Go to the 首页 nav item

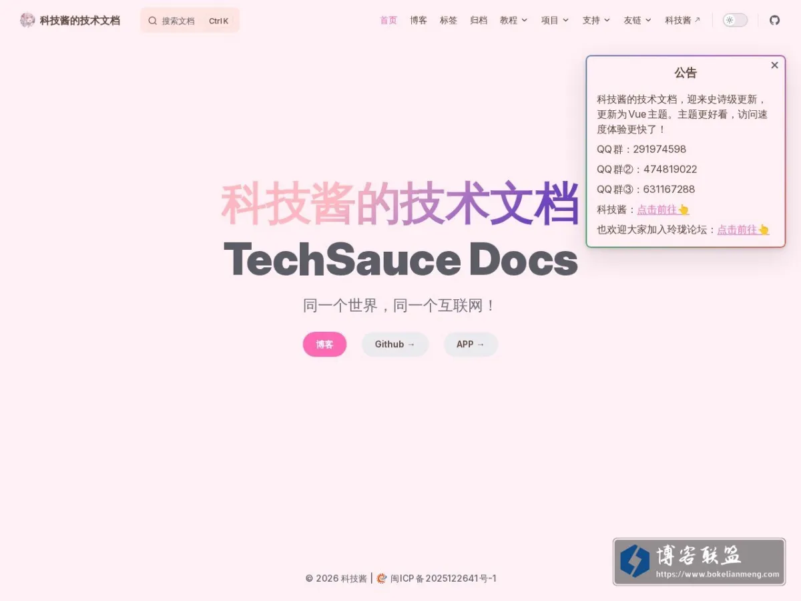388,20
